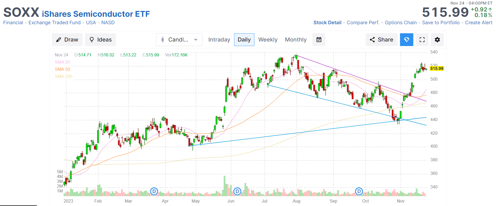Click the NASD exchange link
Screen dimensions: 496x206
[x=108, y=23]
